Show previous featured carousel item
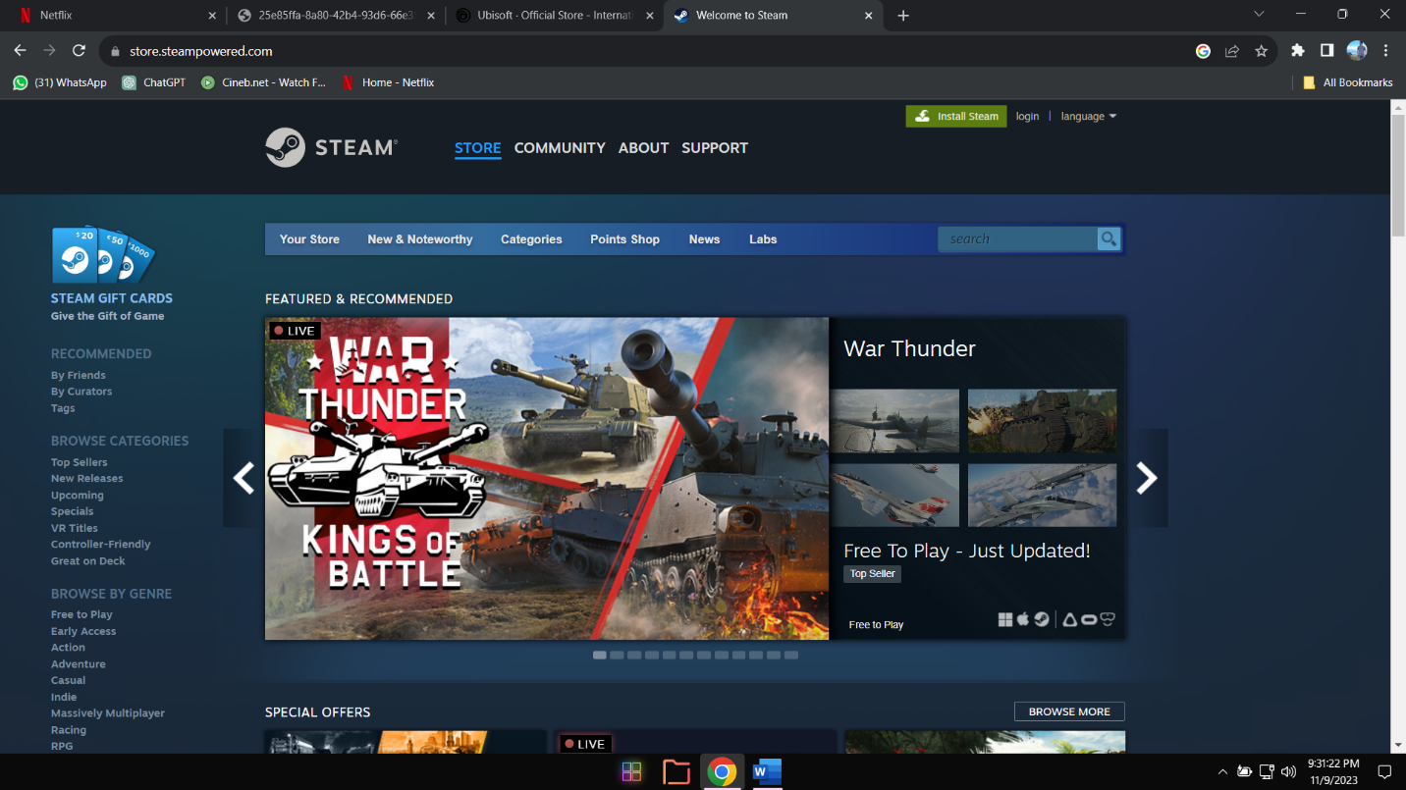 (x=243, y=478)
